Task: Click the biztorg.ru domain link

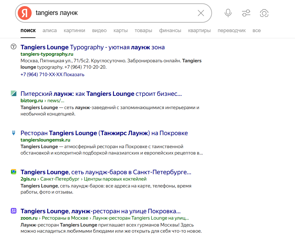Action: coord(32,101)
